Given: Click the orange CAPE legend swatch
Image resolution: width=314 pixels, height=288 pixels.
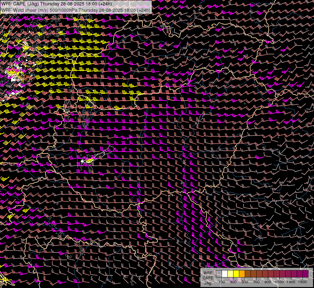Looking at the screenshot, I should coord(242,274).
